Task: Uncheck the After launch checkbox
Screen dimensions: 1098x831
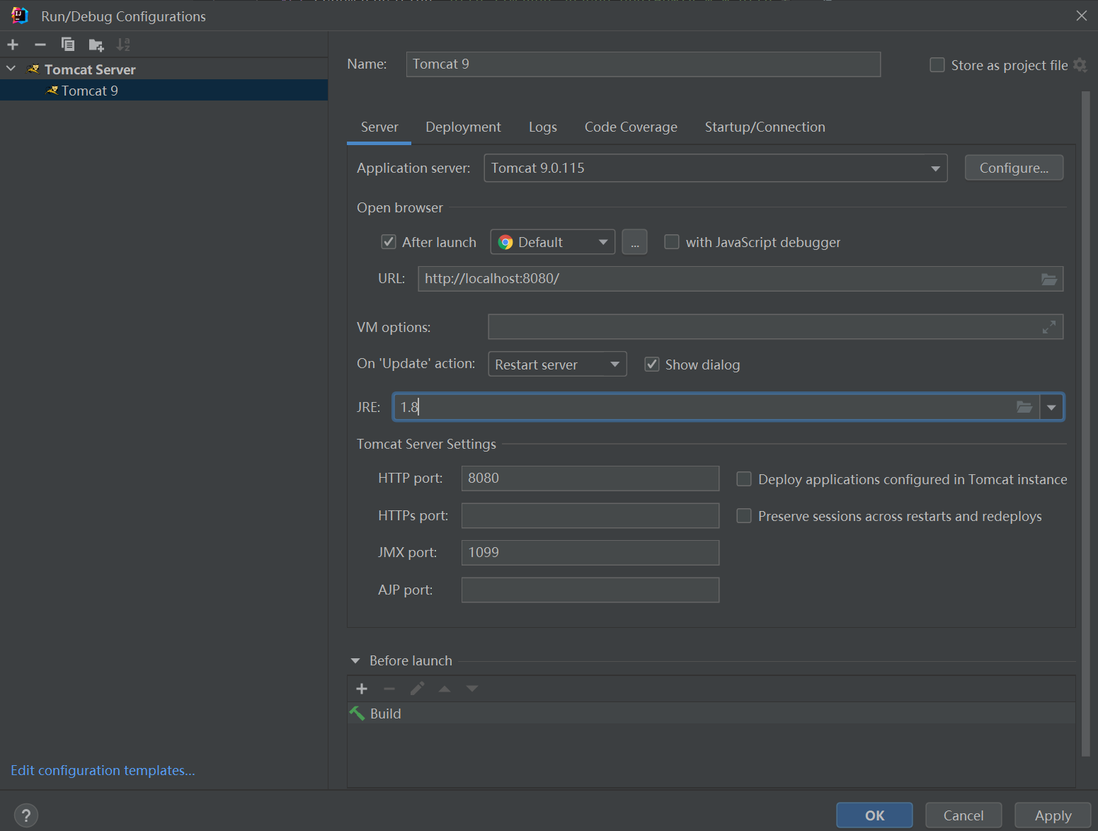Action: pos(389,242)
